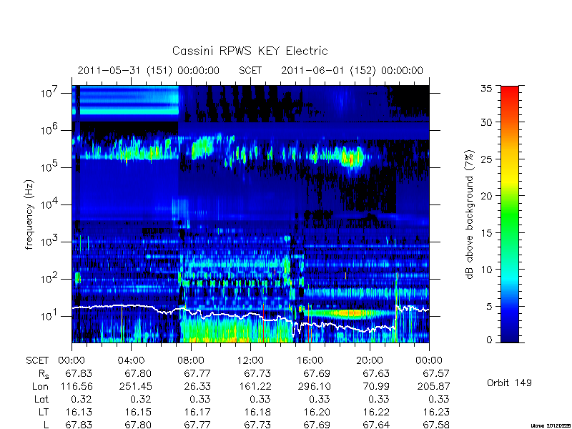Select longitude value 296.10
This screenshot has width=572, height=429.
tap(314, 386)
